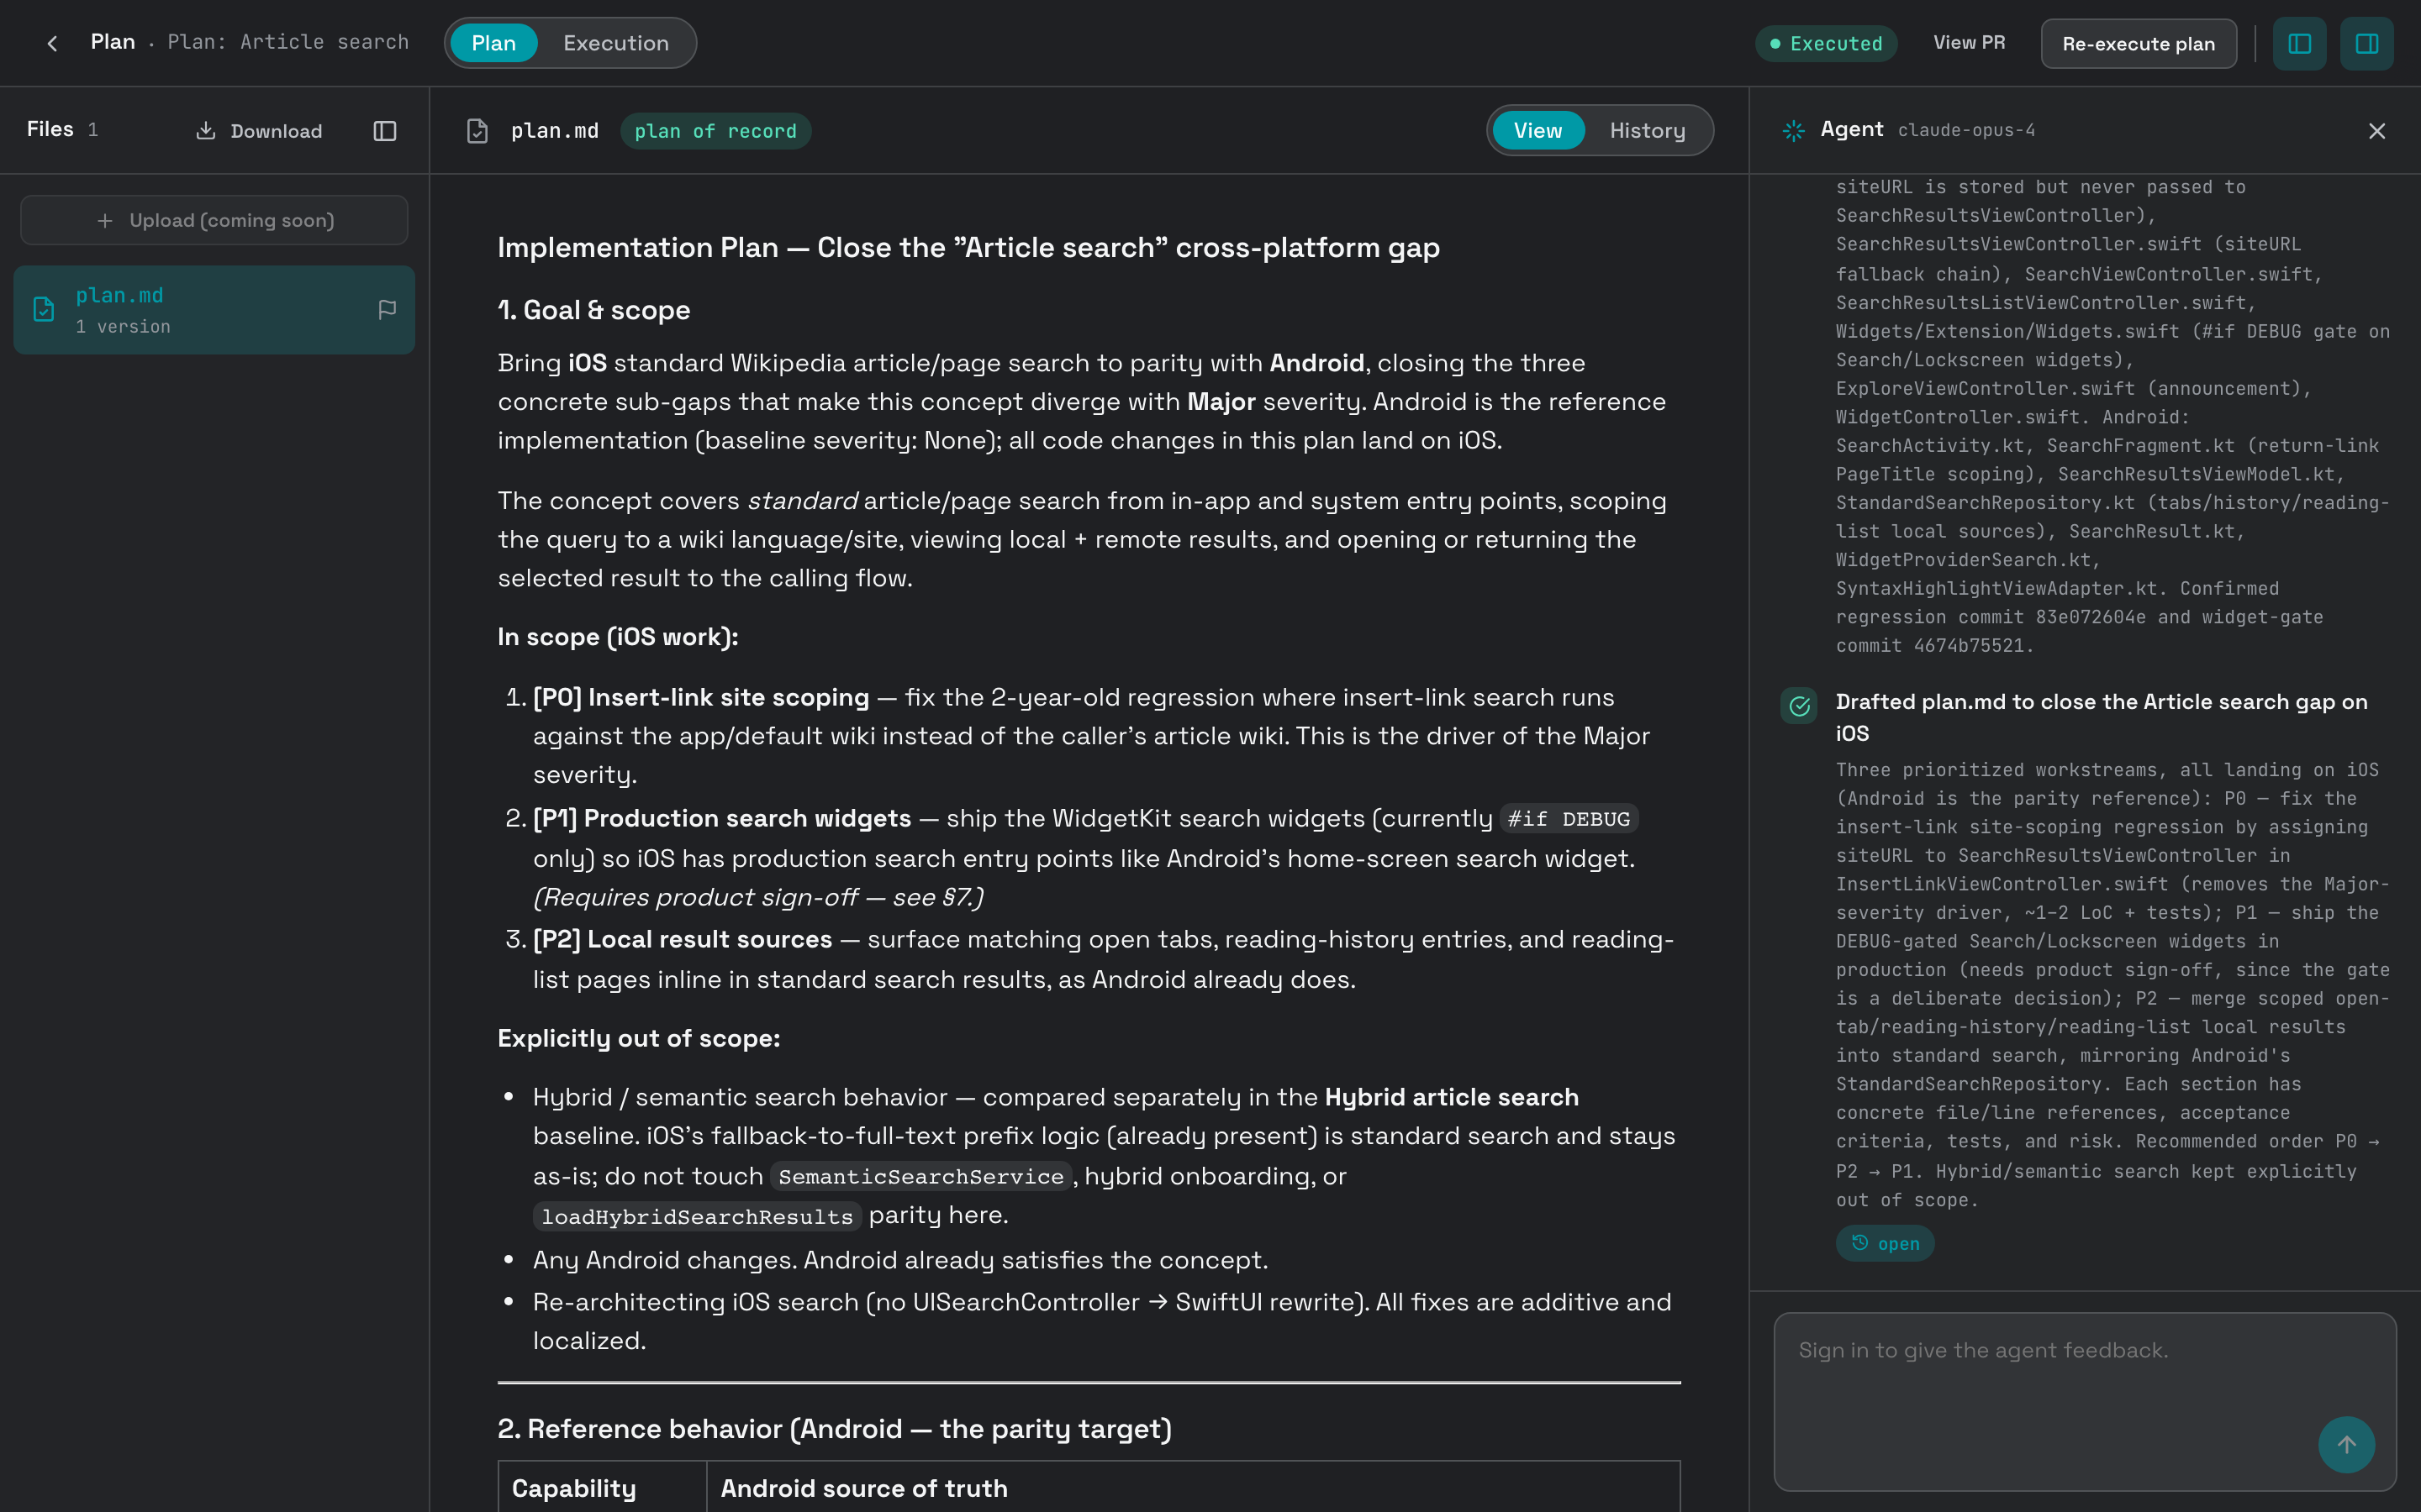The width and height of the screenshot is (2421, 1512).
Task: Switch to the Execution tab
Action: [615, 43]
